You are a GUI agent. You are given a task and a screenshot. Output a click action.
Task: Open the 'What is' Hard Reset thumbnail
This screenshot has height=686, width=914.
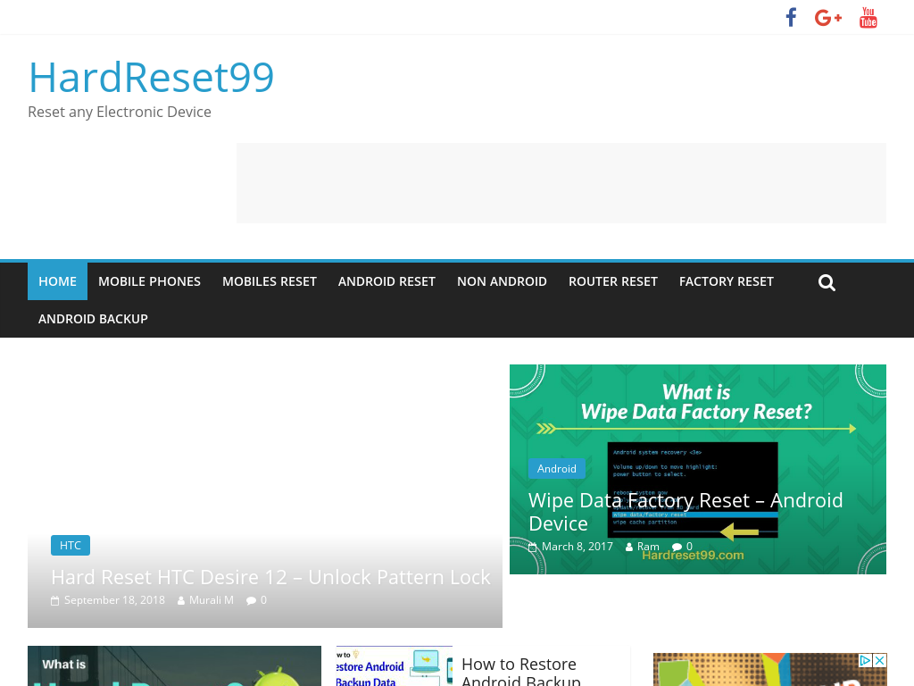point(174,665)
